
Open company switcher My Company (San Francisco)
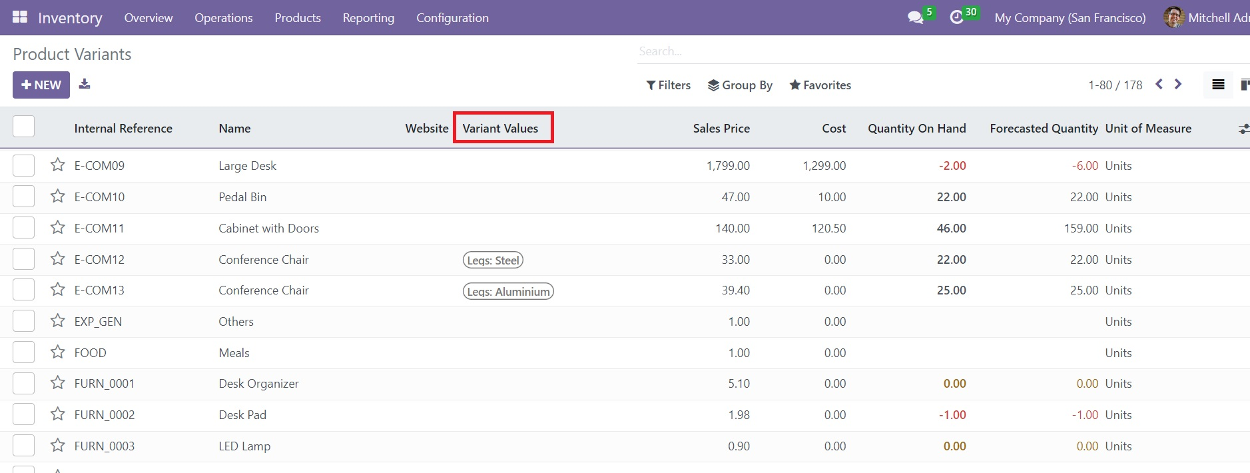click(1070, 18)
